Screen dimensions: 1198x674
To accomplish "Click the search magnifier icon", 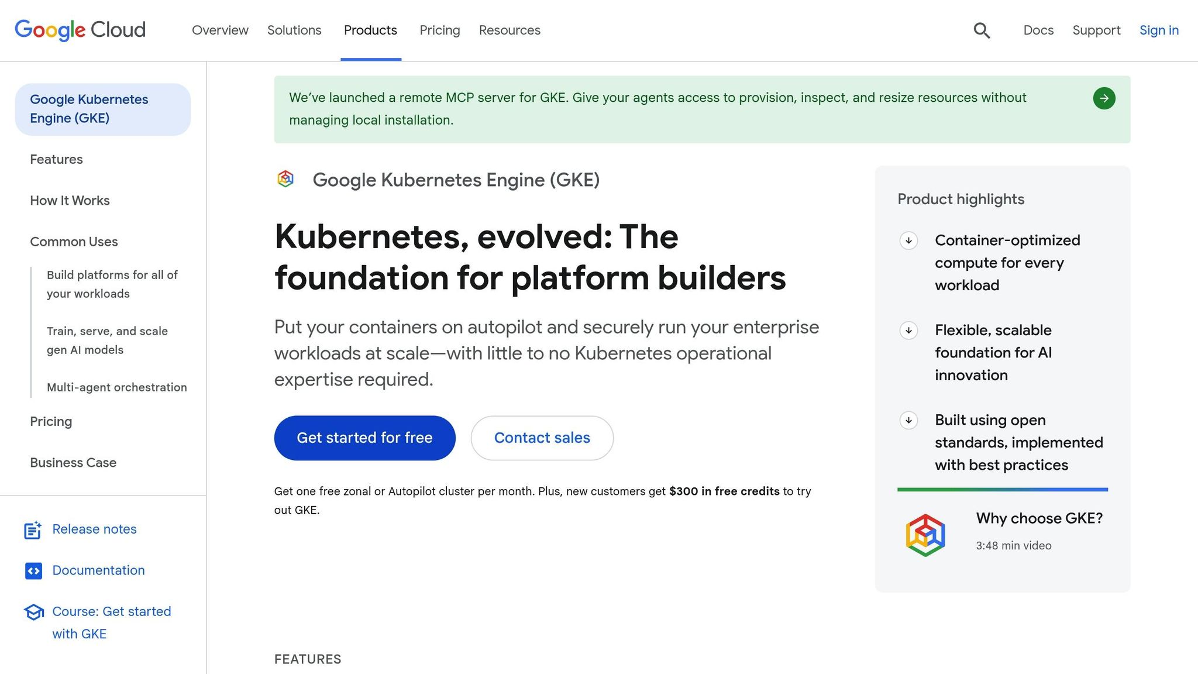I will click(x=982, y=30).
